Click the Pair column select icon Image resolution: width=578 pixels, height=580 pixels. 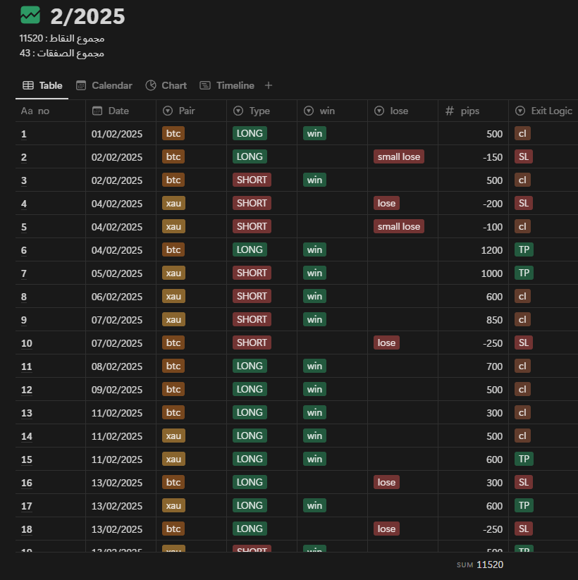point(168,111)
